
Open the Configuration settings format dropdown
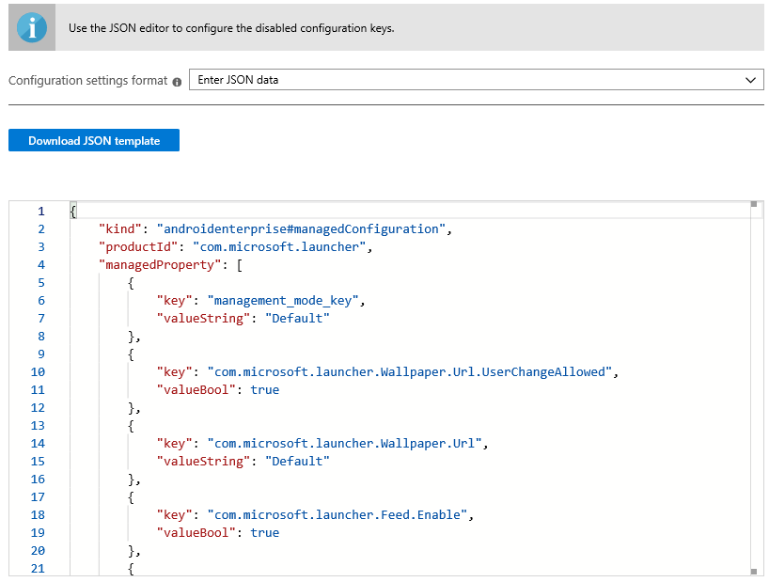[x=476, y=80]
